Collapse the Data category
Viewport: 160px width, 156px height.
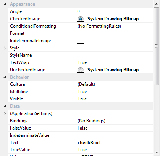click(x=5, y=106)
